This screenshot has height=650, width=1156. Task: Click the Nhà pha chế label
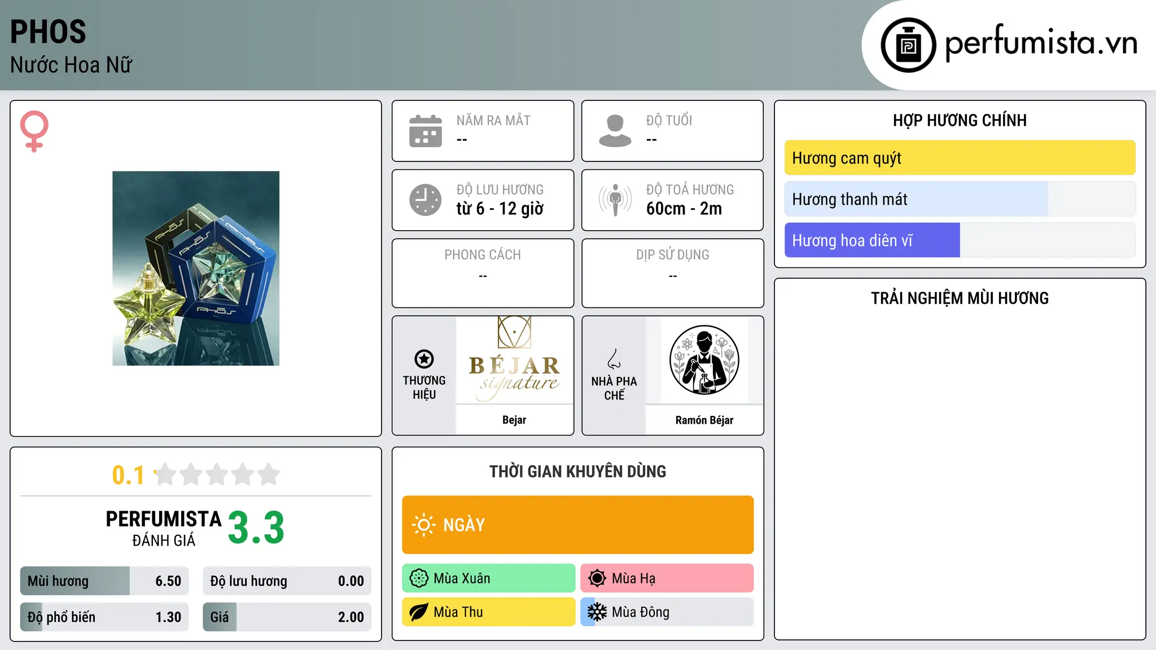pyautogui.click(x=614, y=388)
